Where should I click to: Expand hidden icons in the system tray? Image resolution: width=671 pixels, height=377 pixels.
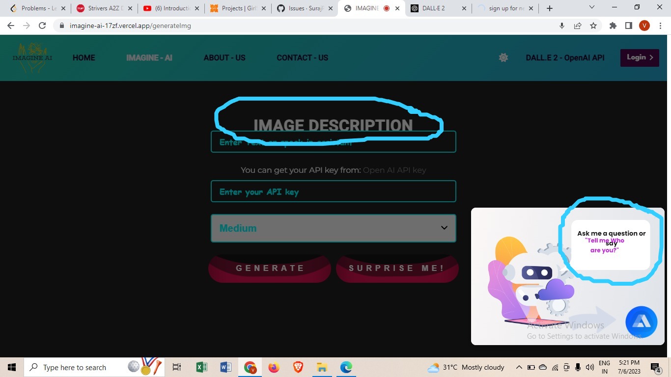coord(519,367)
